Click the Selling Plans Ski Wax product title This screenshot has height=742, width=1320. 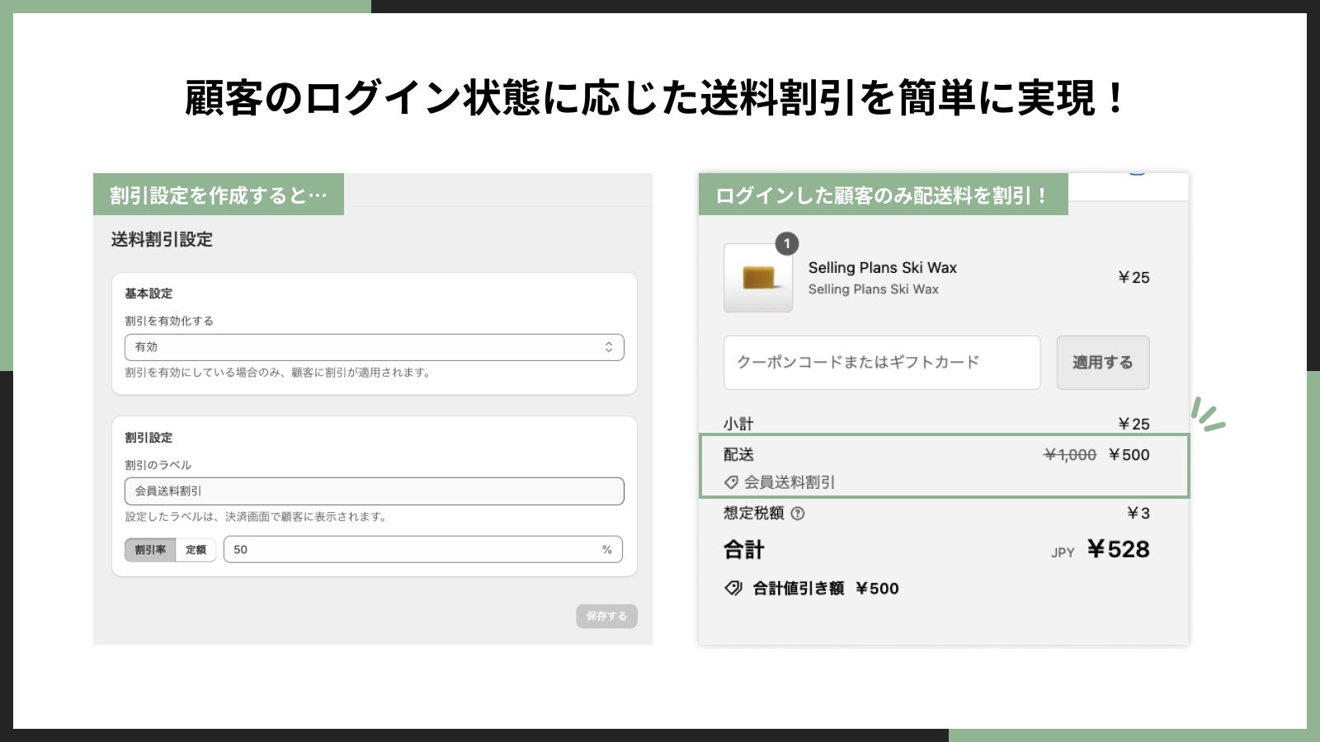coord(883,268)
